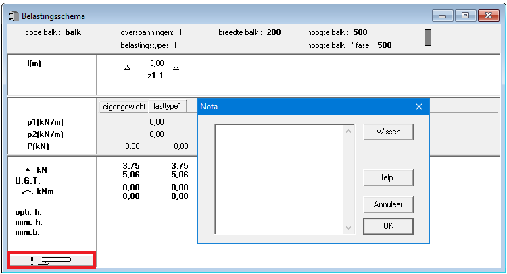Confirm the note with OK

click(388, 226)
